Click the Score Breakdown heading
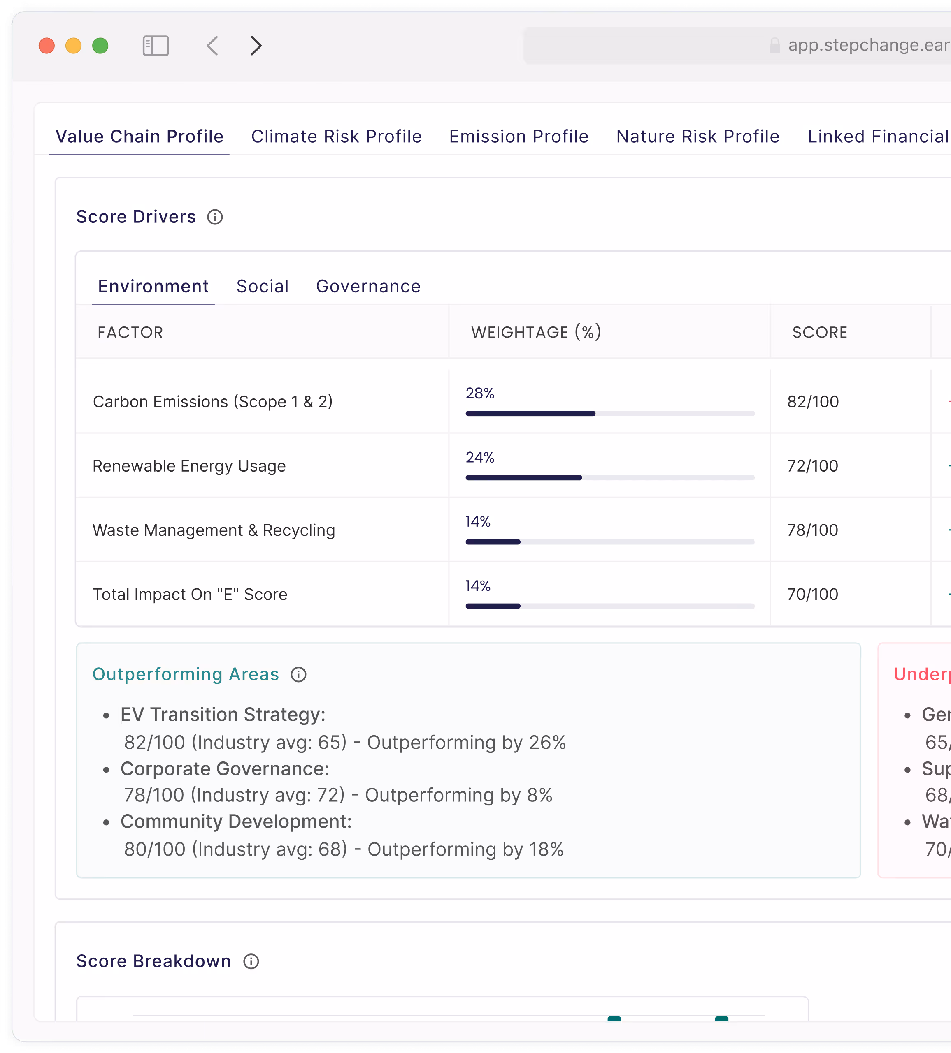The width and height of the screenshot is (951, 1053). pos(153,961)
